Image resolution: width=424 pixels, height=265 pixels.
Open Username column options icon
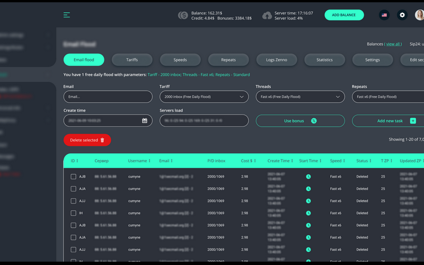pos(149,161)
